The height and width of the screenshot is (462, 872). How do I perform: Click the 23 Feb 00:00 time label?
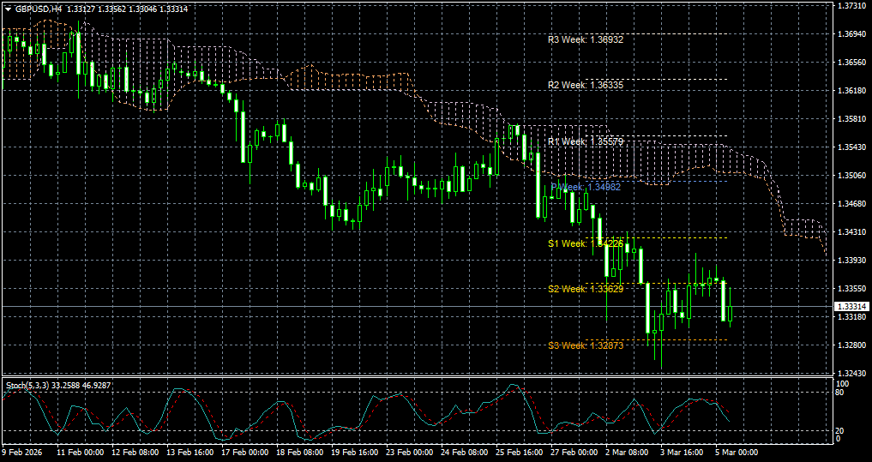(x=410, y=453)
